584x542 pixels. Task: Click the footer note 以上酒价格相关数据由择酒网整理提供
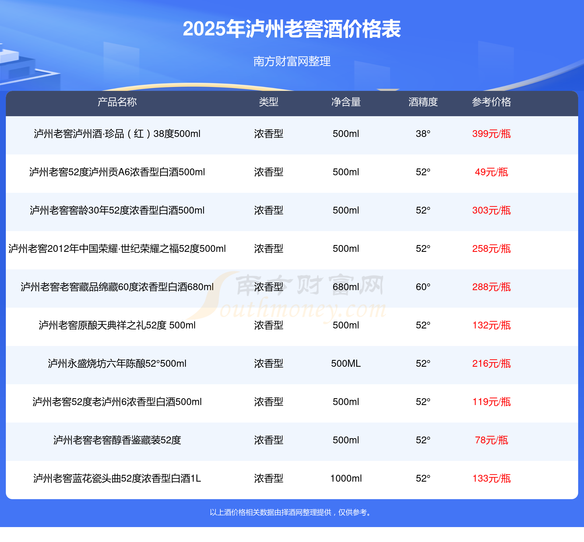(271, 512)
